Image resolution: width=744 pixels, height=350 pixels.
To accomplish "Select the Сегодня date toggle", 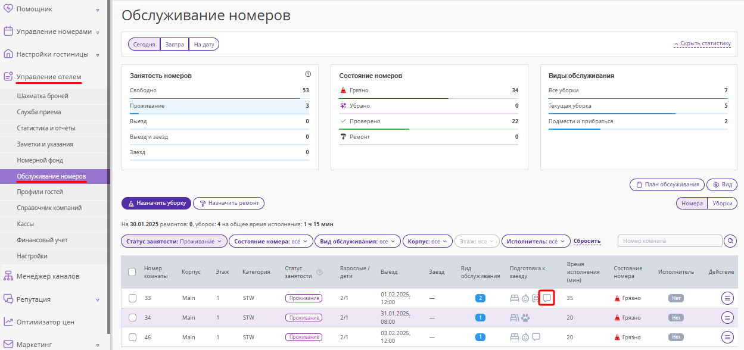I will pos(144,44).
